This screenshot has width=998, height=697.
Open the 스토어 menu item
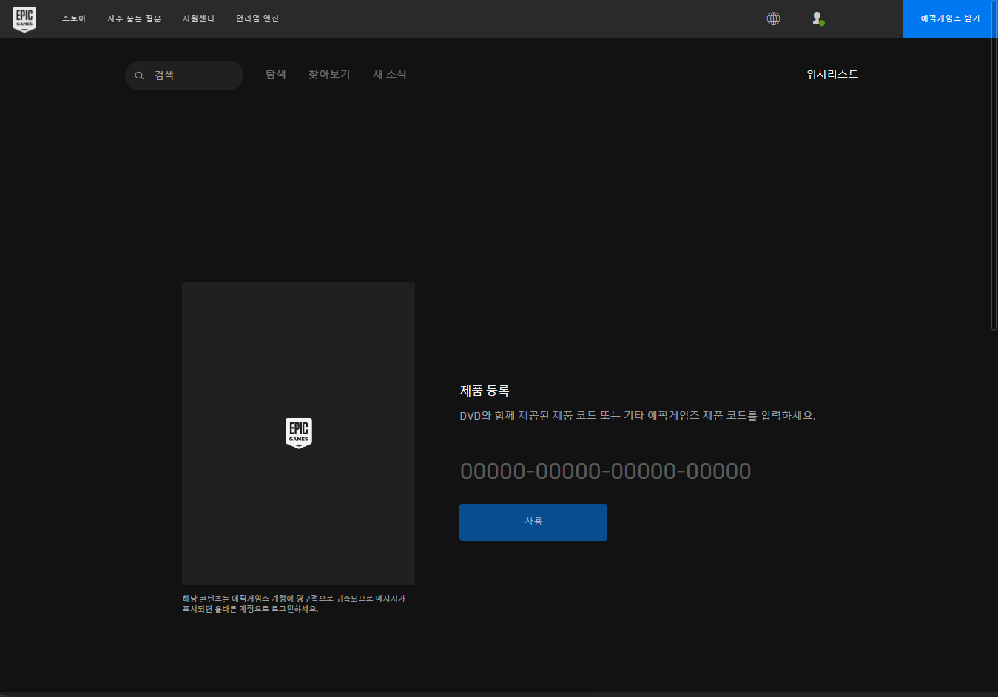(x=74, y=18)
